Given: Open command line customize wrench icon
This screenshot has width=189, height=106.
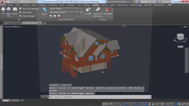Looking at the screenshot, I should [x=47, y=97].
